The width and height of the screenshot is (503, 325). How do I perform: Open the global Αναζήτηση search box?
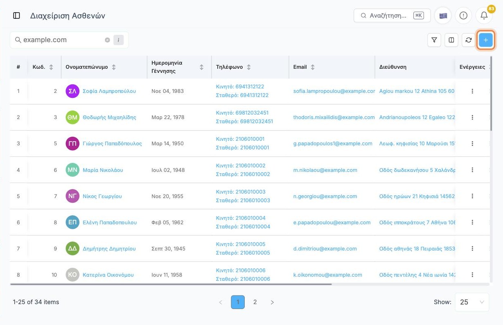pos(392,16)
